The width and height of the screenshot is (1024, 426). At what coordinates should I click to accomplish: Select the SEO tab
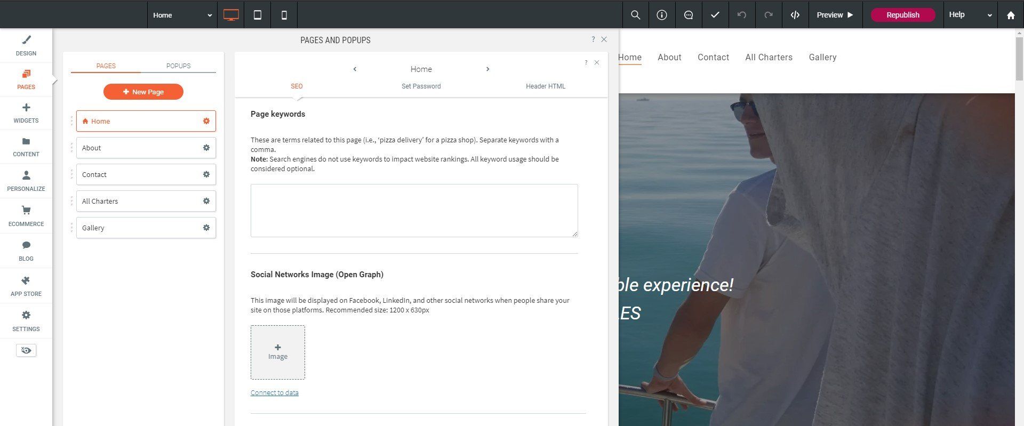[x=297, y=86]
